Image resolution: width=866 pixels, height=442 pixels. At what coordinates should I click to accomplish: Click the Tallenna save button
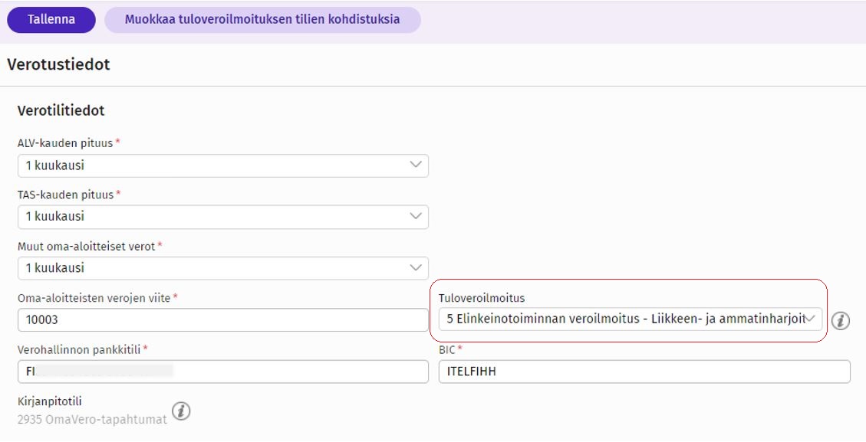[x=51, y=20]
